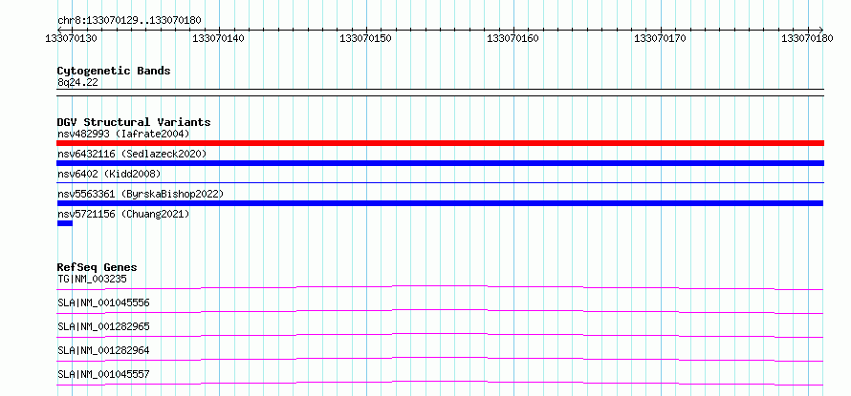Screen dimensions: 851x396
Task: Click the blue nsv5563361 variant bar
Action: coord(440,203)
